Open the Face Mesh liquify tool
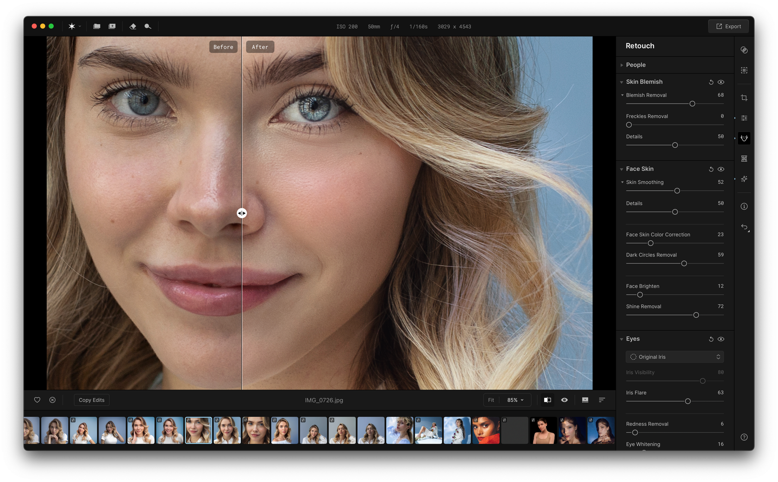 744,158
